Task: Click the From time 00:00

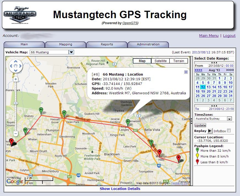Action: [230, 66]
